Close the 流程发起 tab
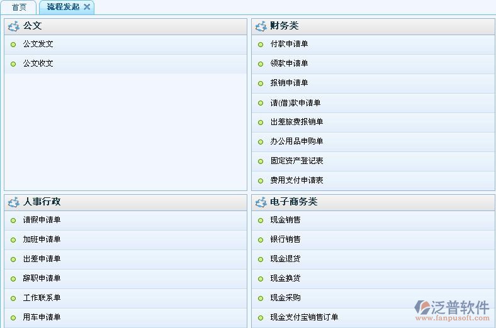The image size is (496, 328). [87, 7]
